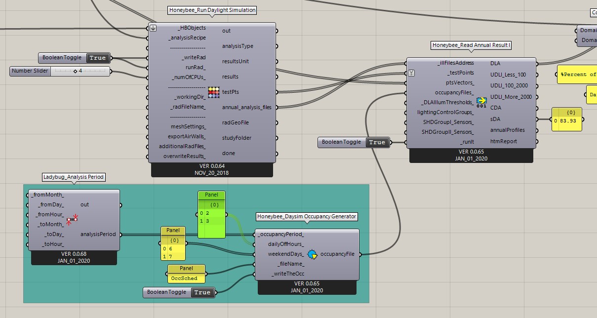Select the yellow panel with values 6 and 7

[x=173, y=243]
